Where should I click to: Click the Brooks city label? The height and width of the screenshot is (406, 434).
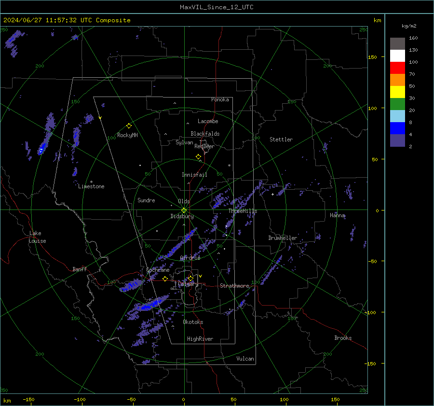pyautogui.click(x=343, y=338)
